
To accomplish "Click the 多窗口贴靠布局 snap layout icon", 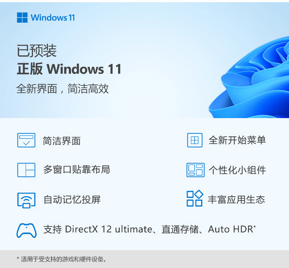I will (26, 170).
